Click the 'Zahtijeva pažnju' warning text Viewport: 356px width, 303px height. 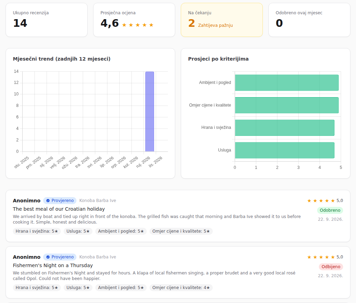tap(215, 25)
